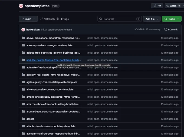Click folder icon for ace-responsive-coming-soon row
The image size is (184, 137).
pyautogui.click(x=23, y=45)
